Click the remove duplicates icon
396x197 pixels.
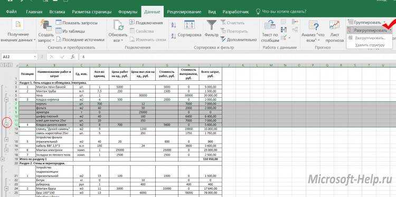click(284, 30)
